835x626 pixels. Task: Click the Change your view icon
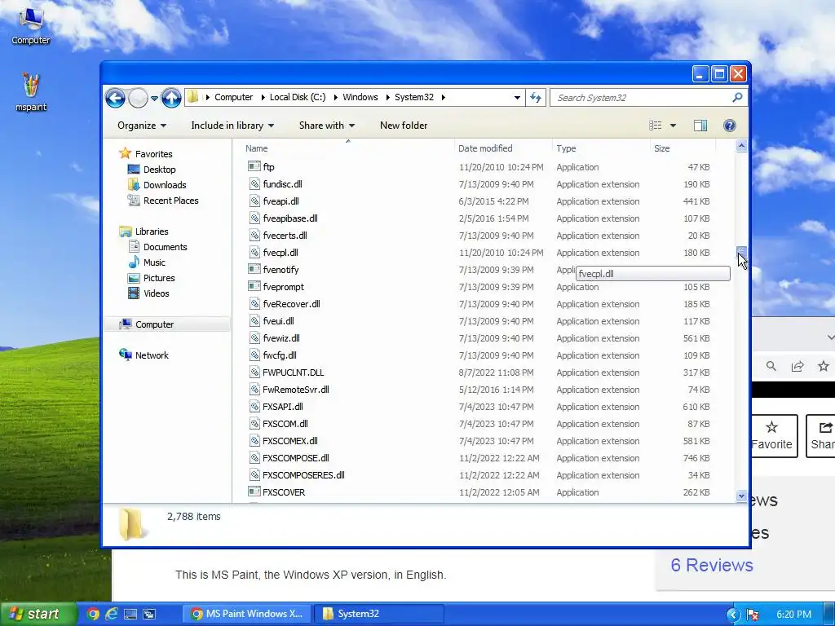[656, 126]
